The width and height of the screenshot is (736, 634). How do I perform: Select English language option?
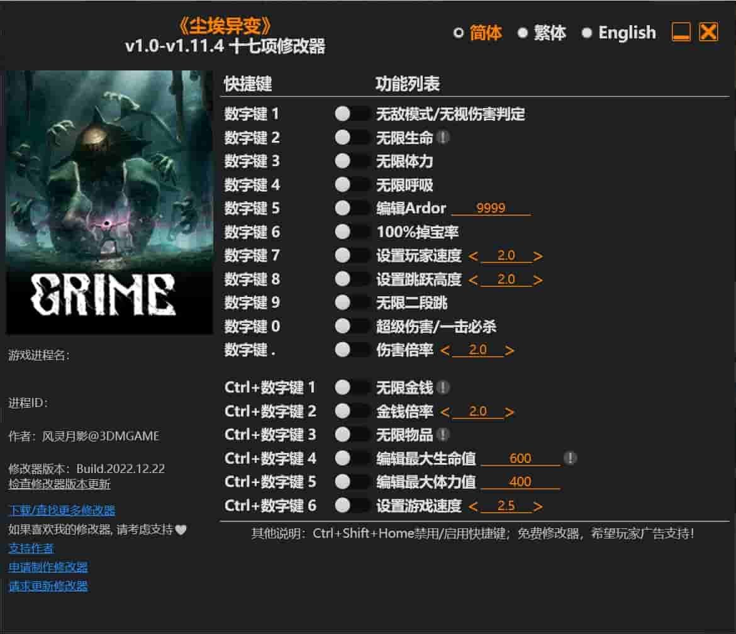click(x=619, y=33)
